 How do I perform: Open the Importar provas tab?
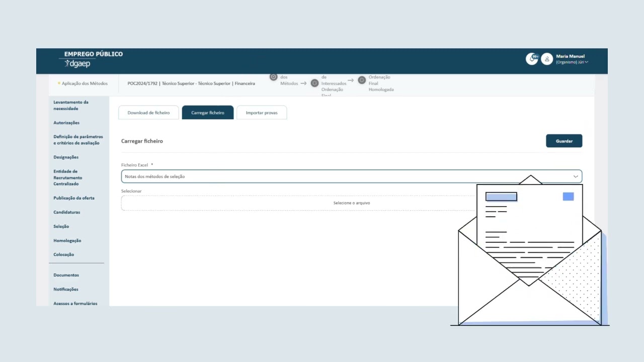pos(262,113)
